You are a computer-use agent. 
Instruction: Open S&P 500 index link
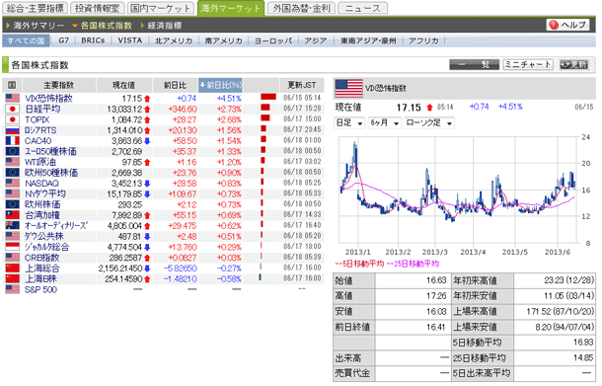tap(40, 289)
